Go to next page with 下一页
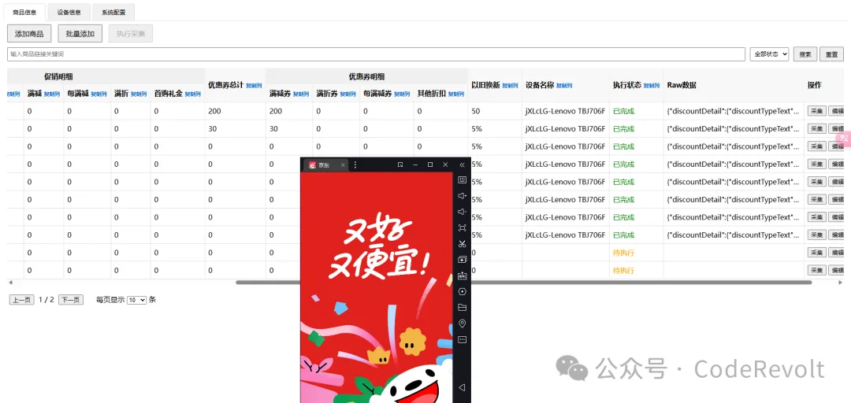The image size is (851, 403). click(x=71, y=300)
